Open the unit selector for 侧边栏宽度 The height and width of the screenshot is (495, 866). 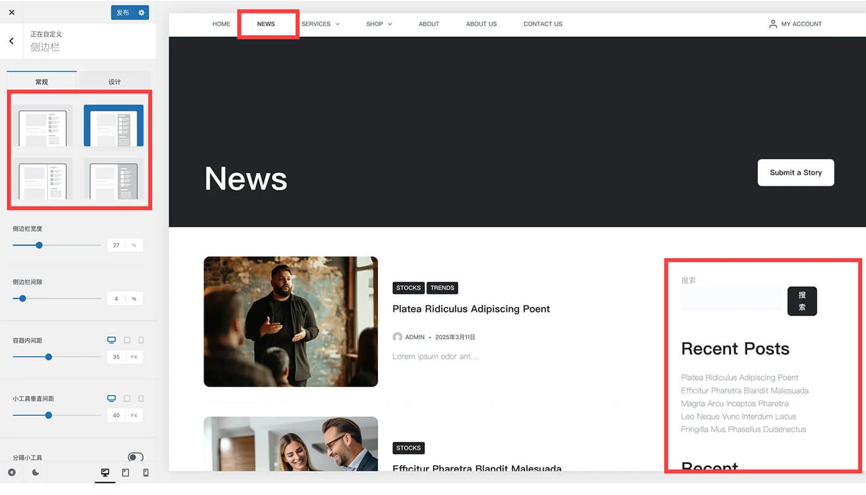pyautogui.click(x=134, y=246)
